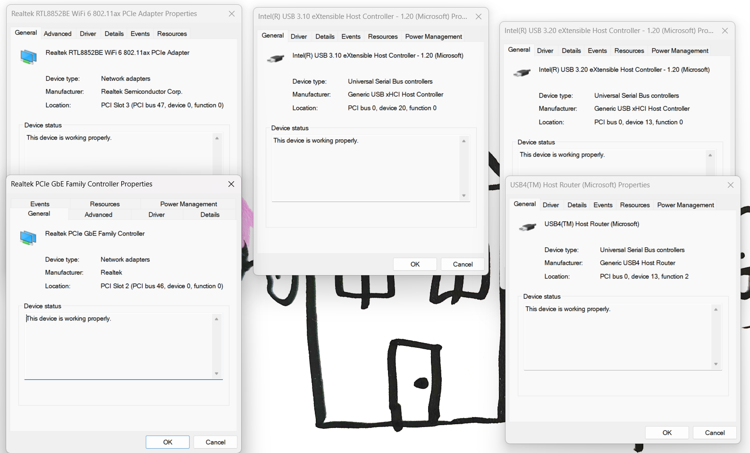Cancel the USB 3.10 Host Controller dialog

462,264
